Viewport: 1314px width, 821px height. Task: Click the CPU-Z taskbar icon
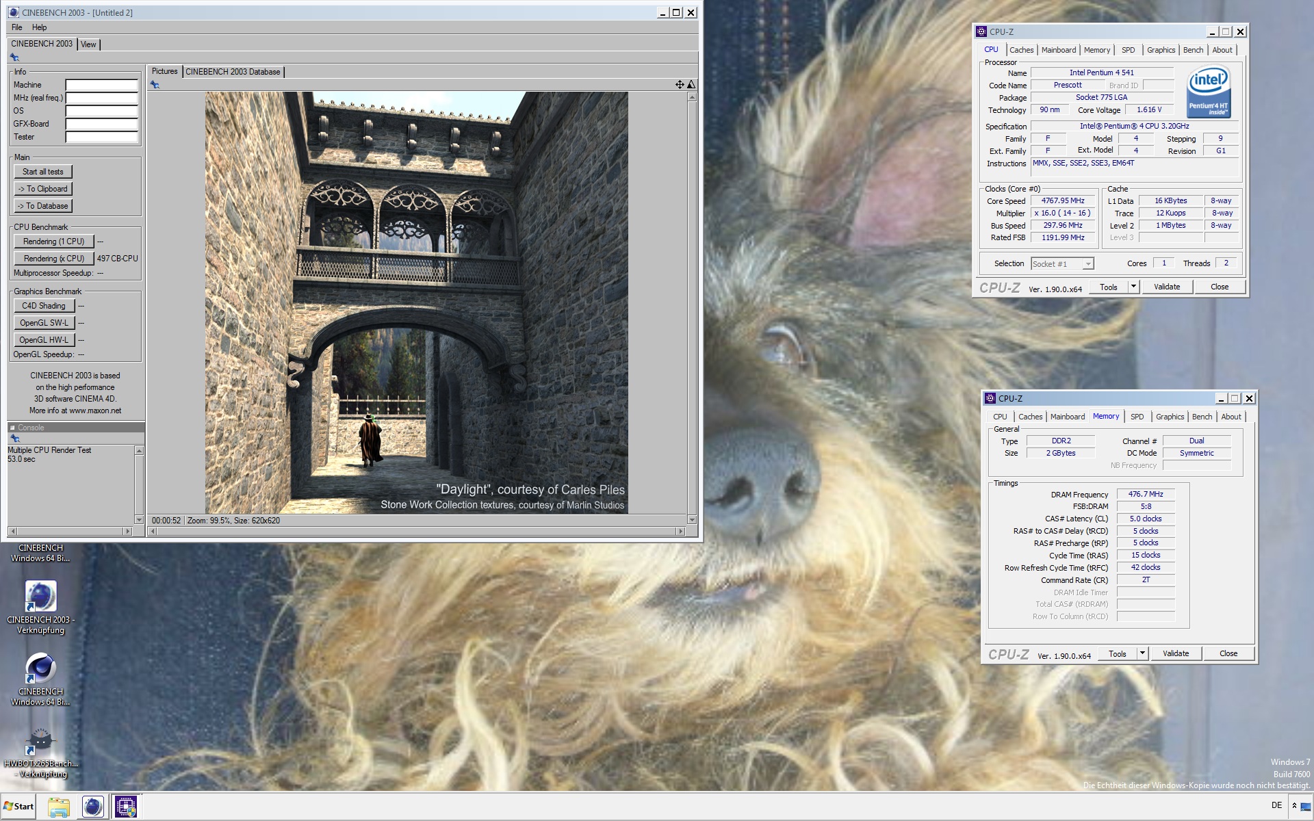[125, 807]
